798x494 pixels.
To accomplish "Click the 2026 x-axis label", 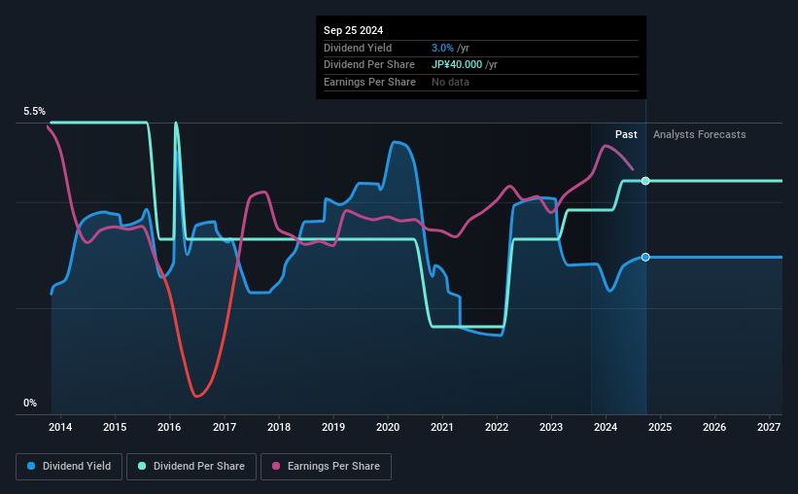I will tap(714, 427).
